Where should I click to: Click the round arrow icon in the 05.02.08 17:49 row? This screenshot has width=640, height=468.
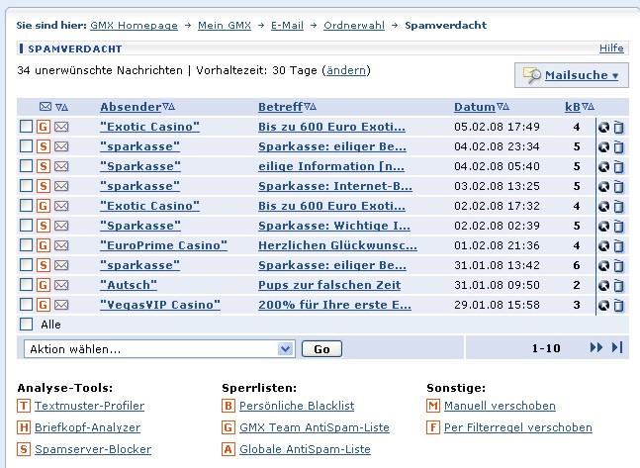[x=603, y=128]
